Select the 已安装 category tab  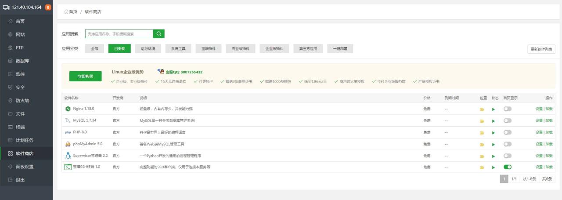coord(119,49)
